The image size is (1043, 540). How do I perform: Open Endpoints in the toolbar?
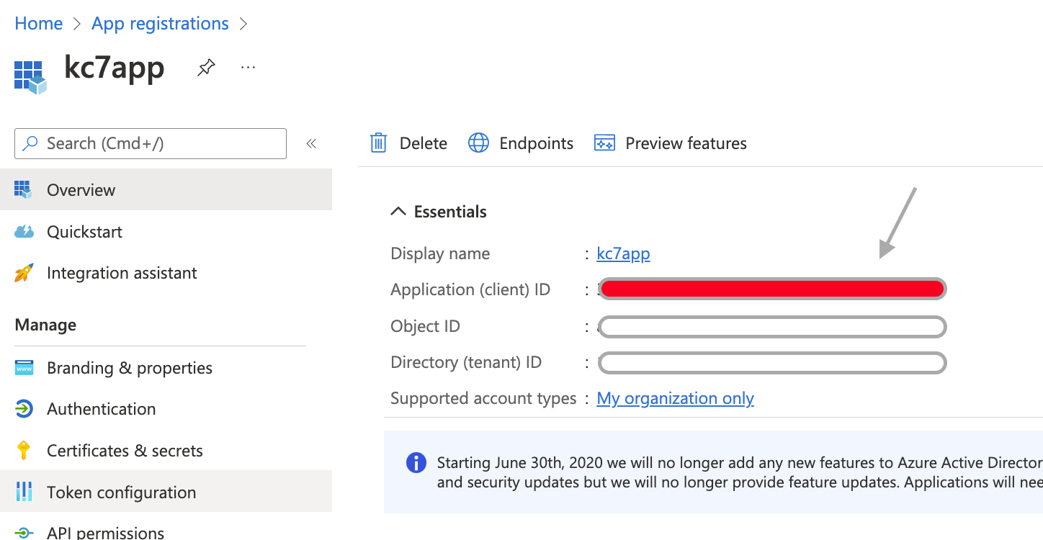point(521,143)
